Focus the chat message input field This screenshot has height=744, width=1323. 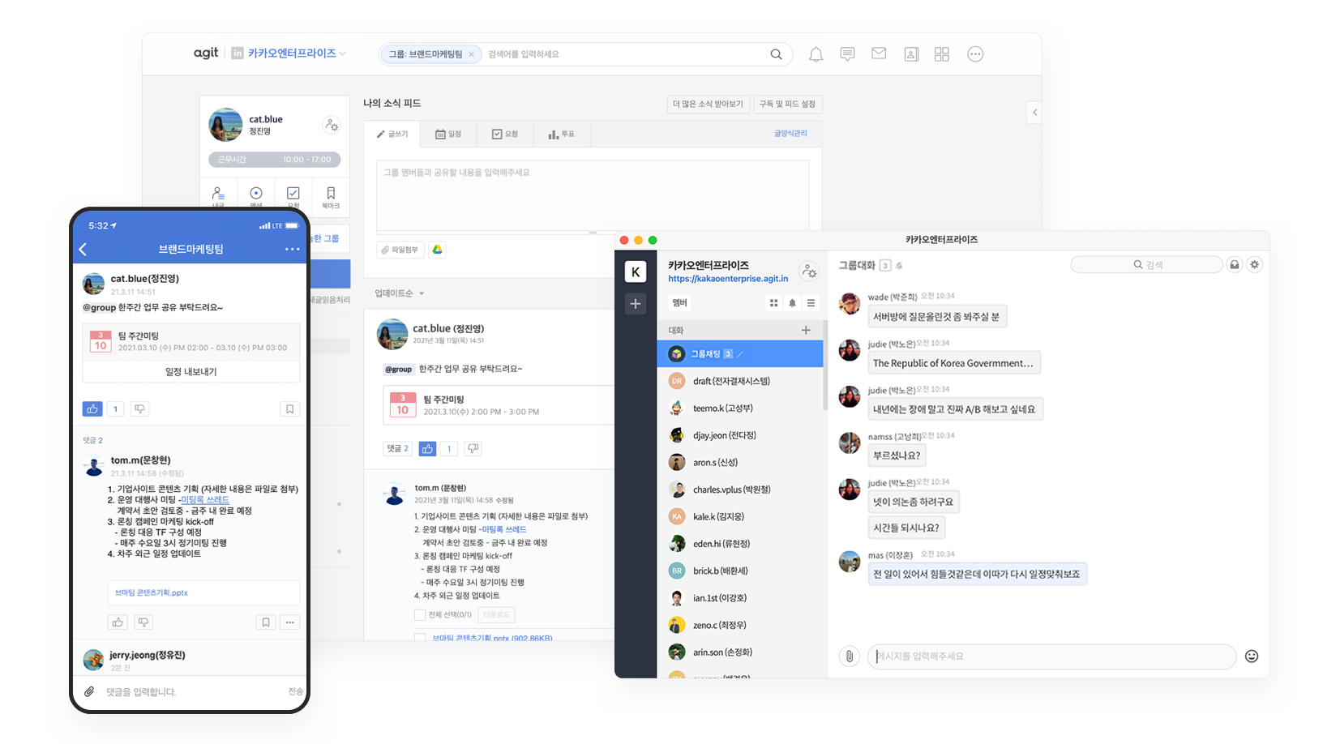click(x=1052, y=656)
